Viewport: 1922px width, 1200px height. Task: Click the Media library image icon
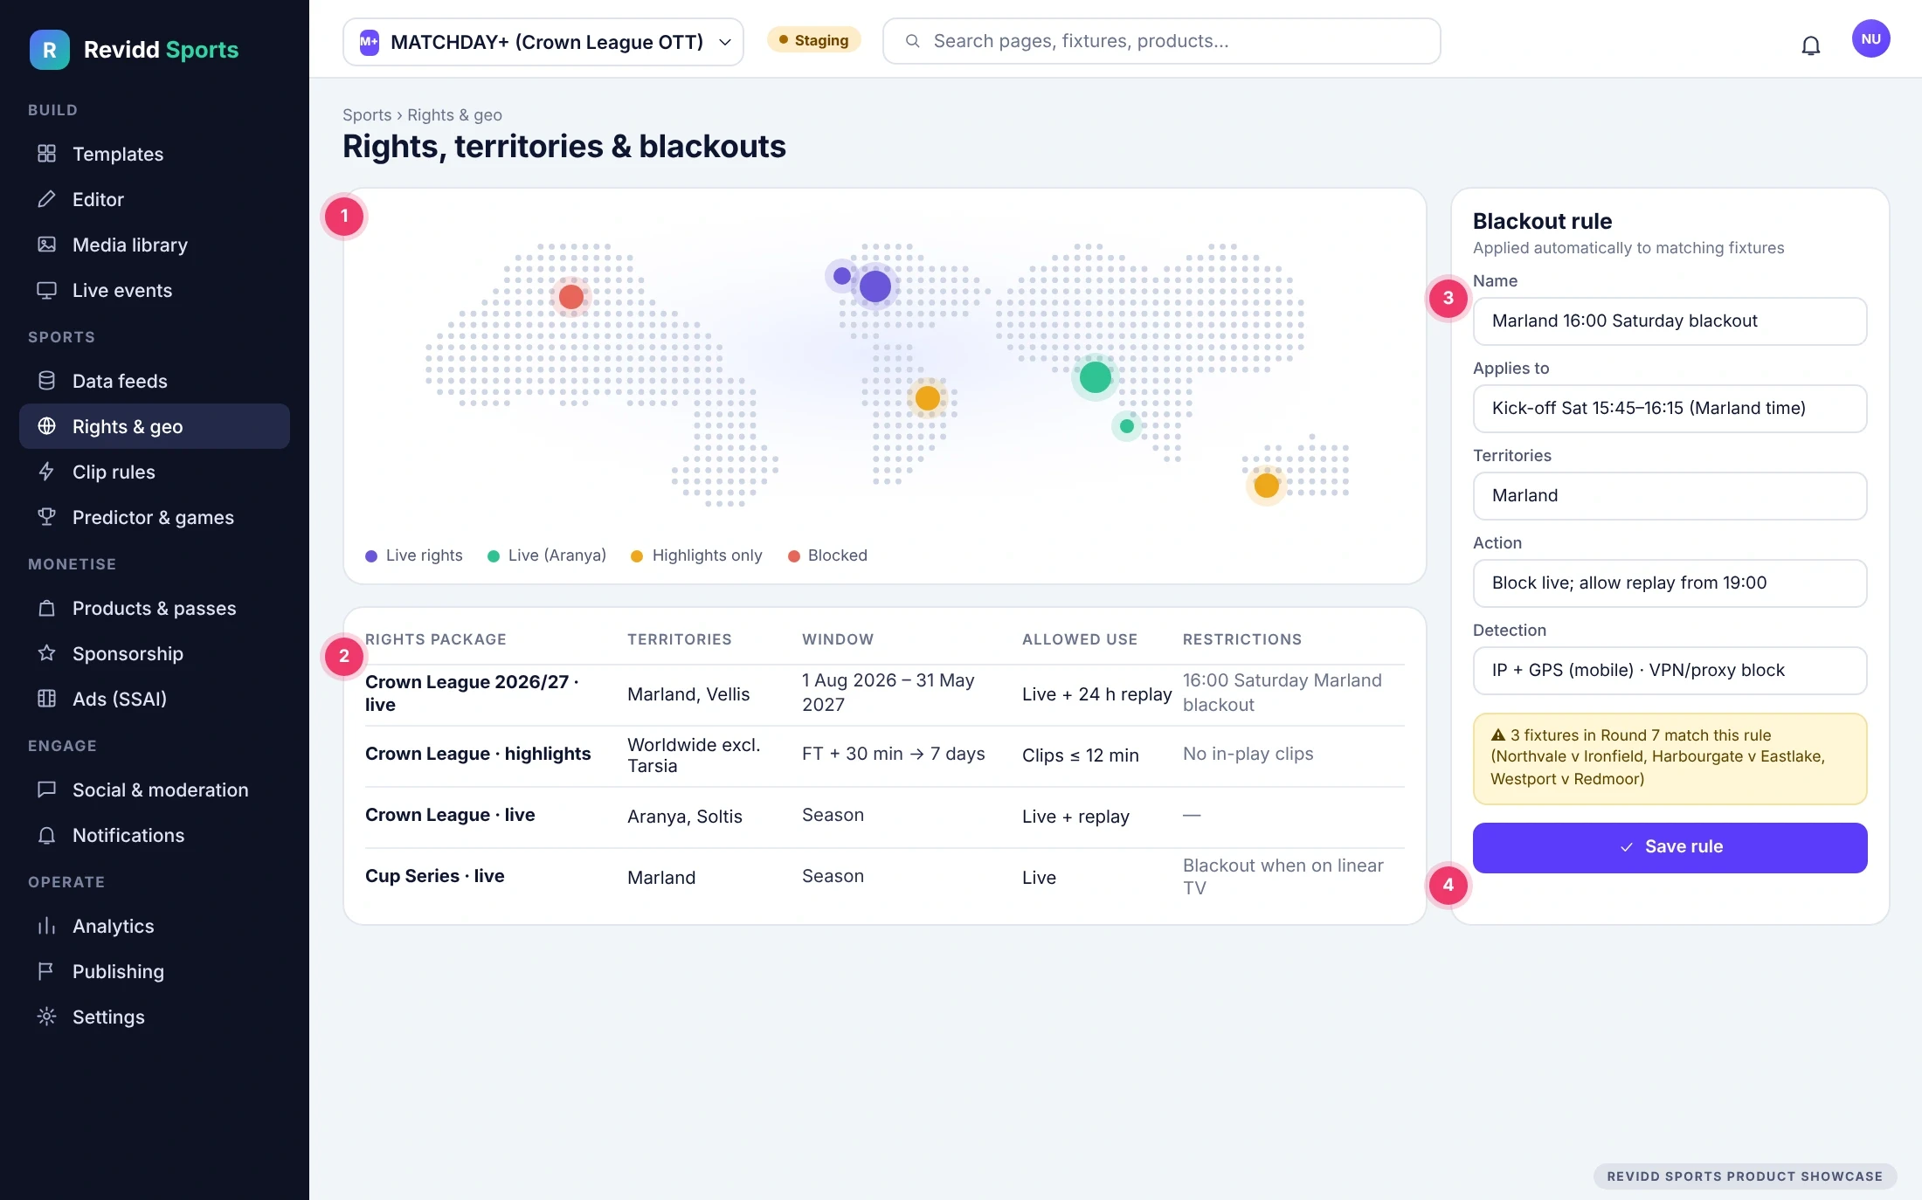pos(47,245)
